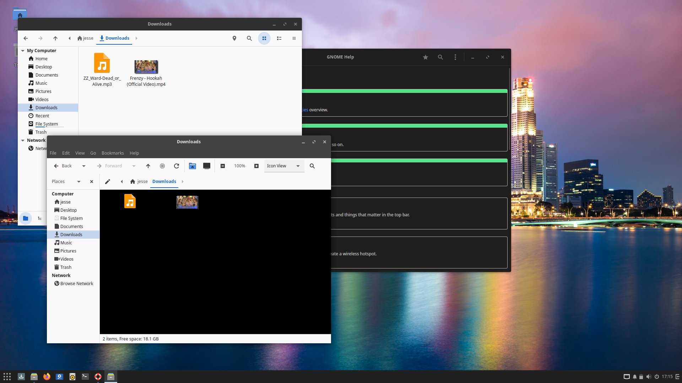This screenshot has width=682, height=383.
Task: Switch the upper Downloads window to compact view
Action: click(294, 38)
